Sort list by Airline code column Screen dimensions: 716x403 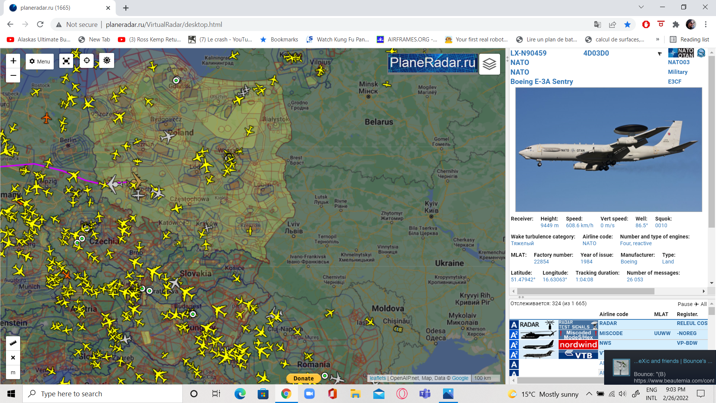[x=613, y=314]
